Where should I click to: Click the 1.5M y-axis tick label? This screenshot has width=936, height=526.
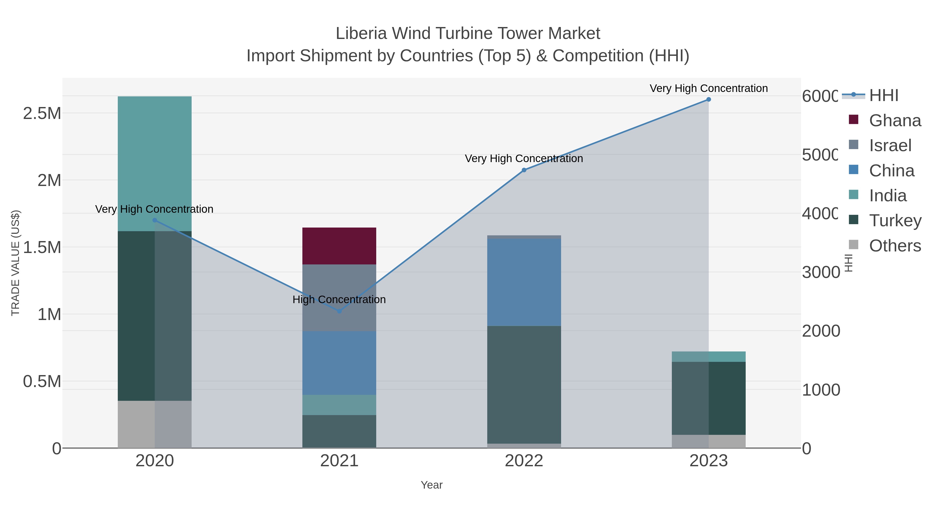click(x=42, y=248)
